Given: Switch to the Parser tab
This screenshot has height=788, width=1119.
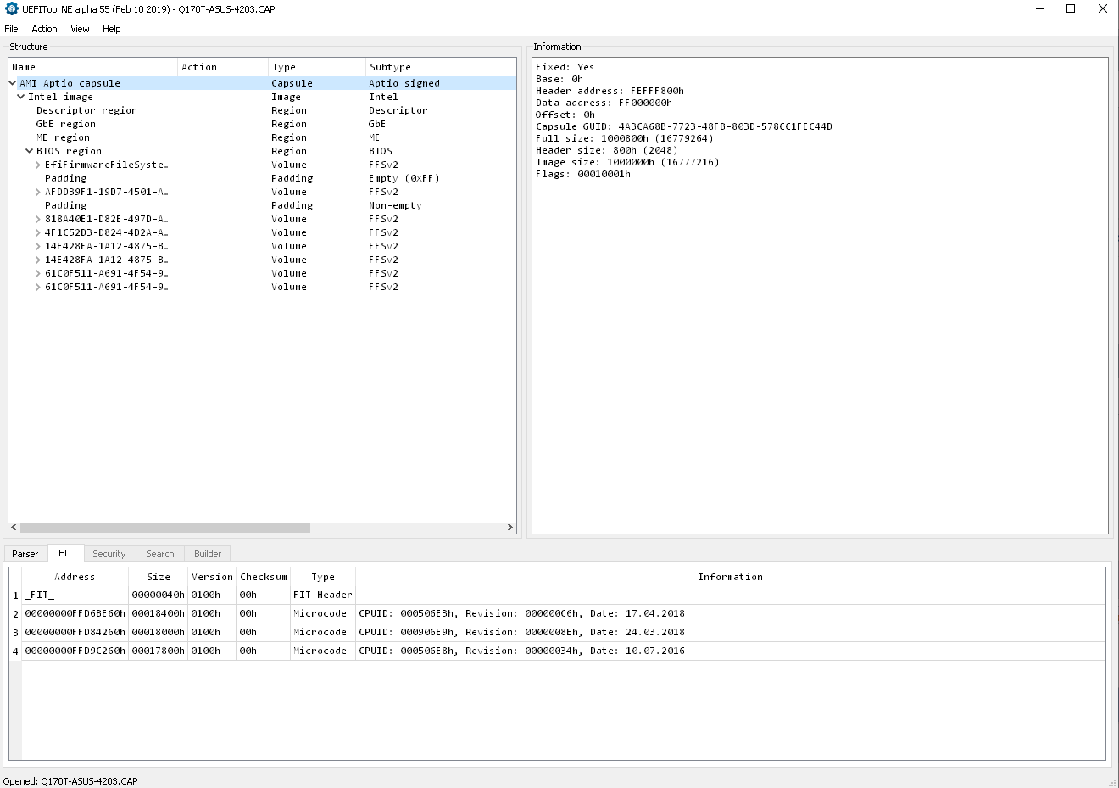Looking at the screenshot, I should point(25,554).
